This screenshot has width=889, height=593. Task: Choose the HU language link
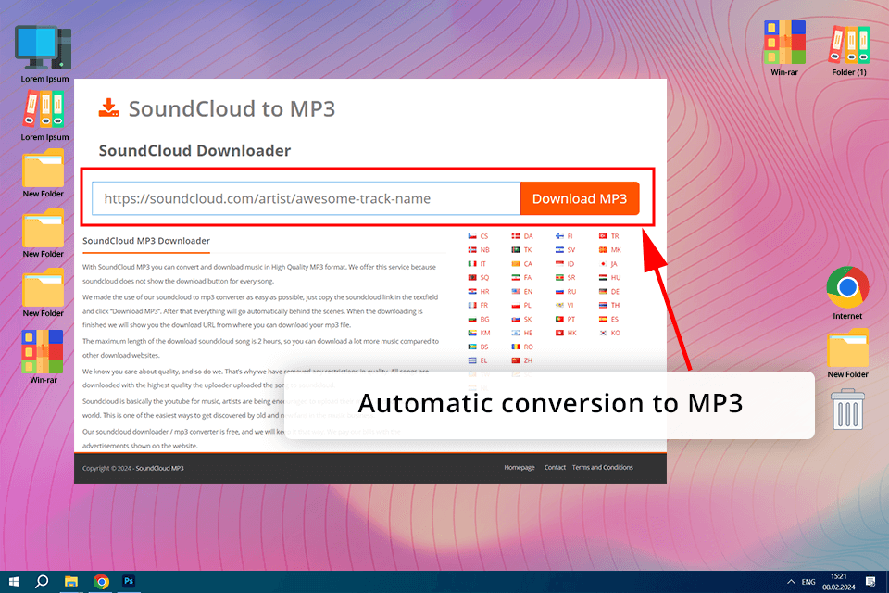[616, 278]
